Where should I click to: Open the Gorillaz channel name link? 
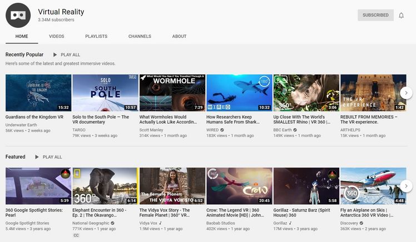point(280,223)
